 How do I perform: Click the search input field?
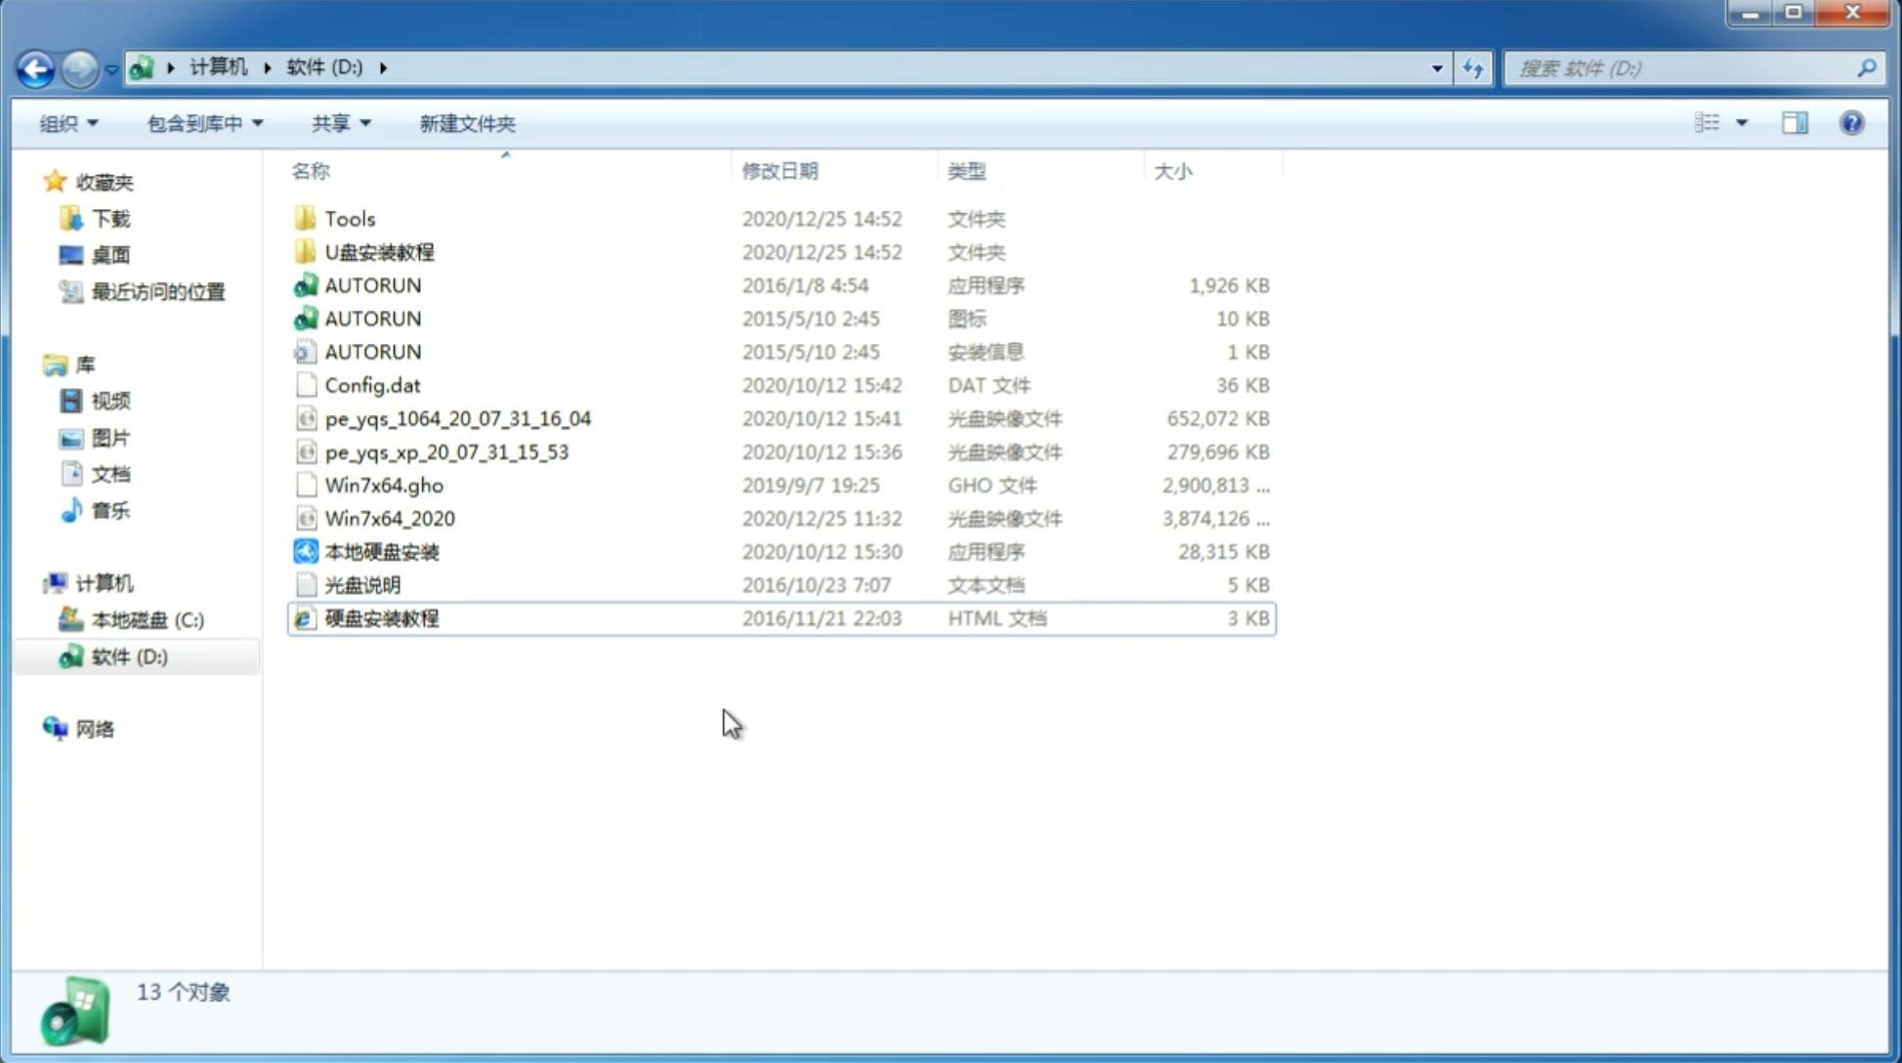point(1685,66)
